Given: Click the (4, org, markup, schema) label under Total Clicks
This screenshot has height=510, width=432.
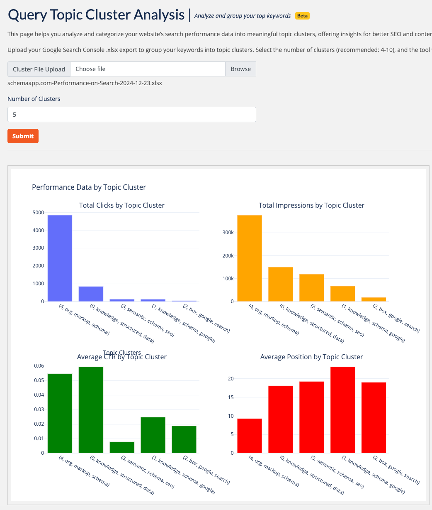Looking at the screenshot, I should (84, 319).
